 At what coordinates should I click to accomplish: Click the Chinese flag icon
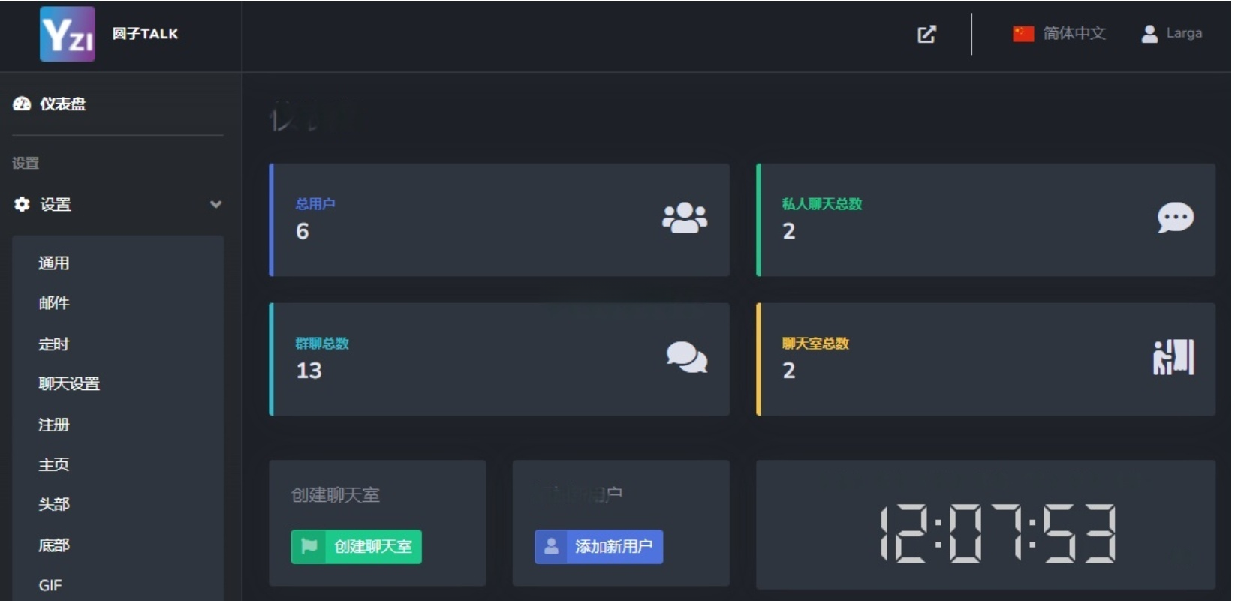point(1023,34)
